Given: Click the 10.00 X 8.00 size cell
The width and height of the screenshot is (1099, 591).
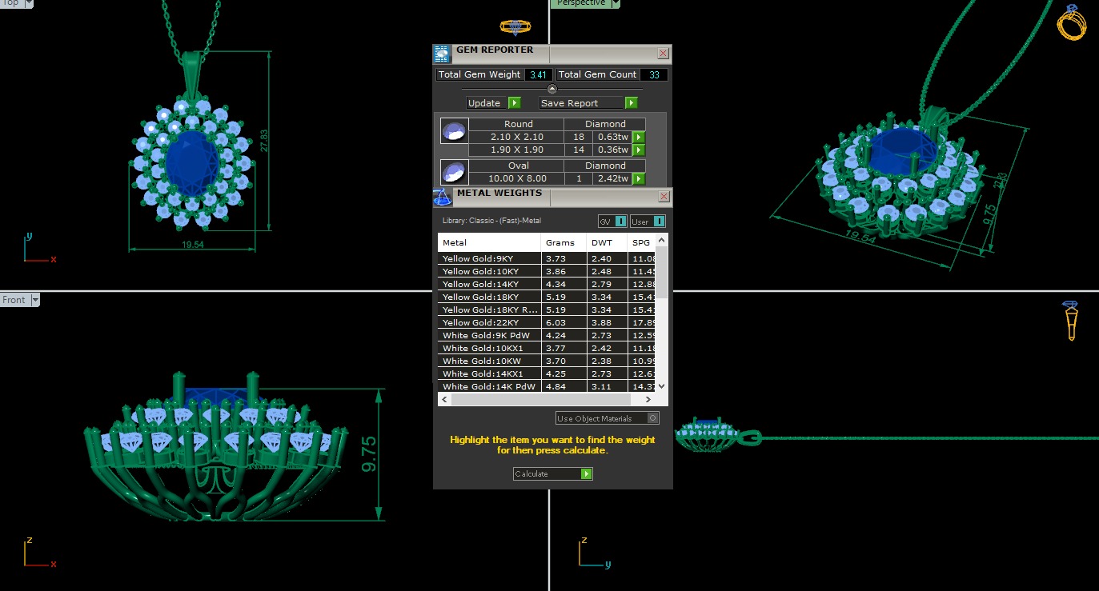Looking at the screenshot, I should [516, 179].
